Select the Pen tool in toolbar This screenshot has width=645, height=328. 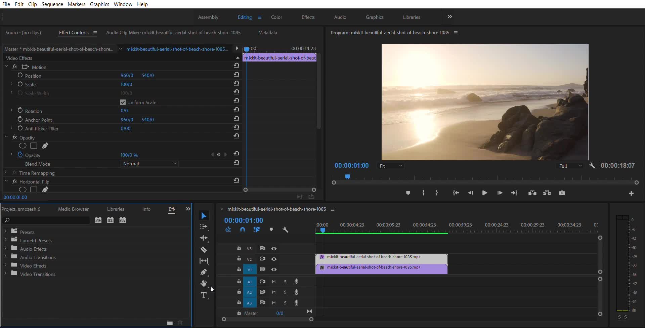click(204, 272)
